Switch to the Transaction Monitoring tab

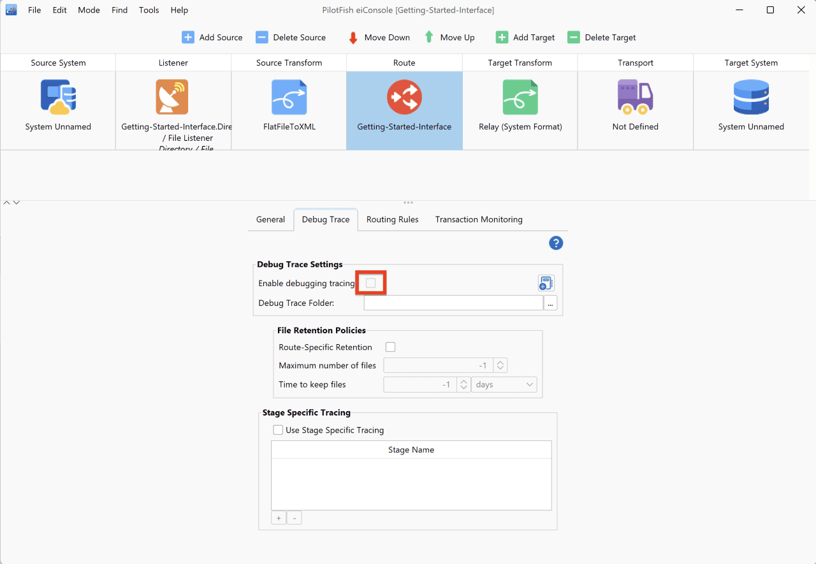tap(479, 219)
